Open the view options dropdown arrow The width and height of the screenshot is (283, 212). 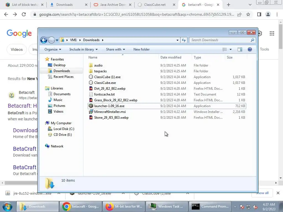(x=230, y=49)
